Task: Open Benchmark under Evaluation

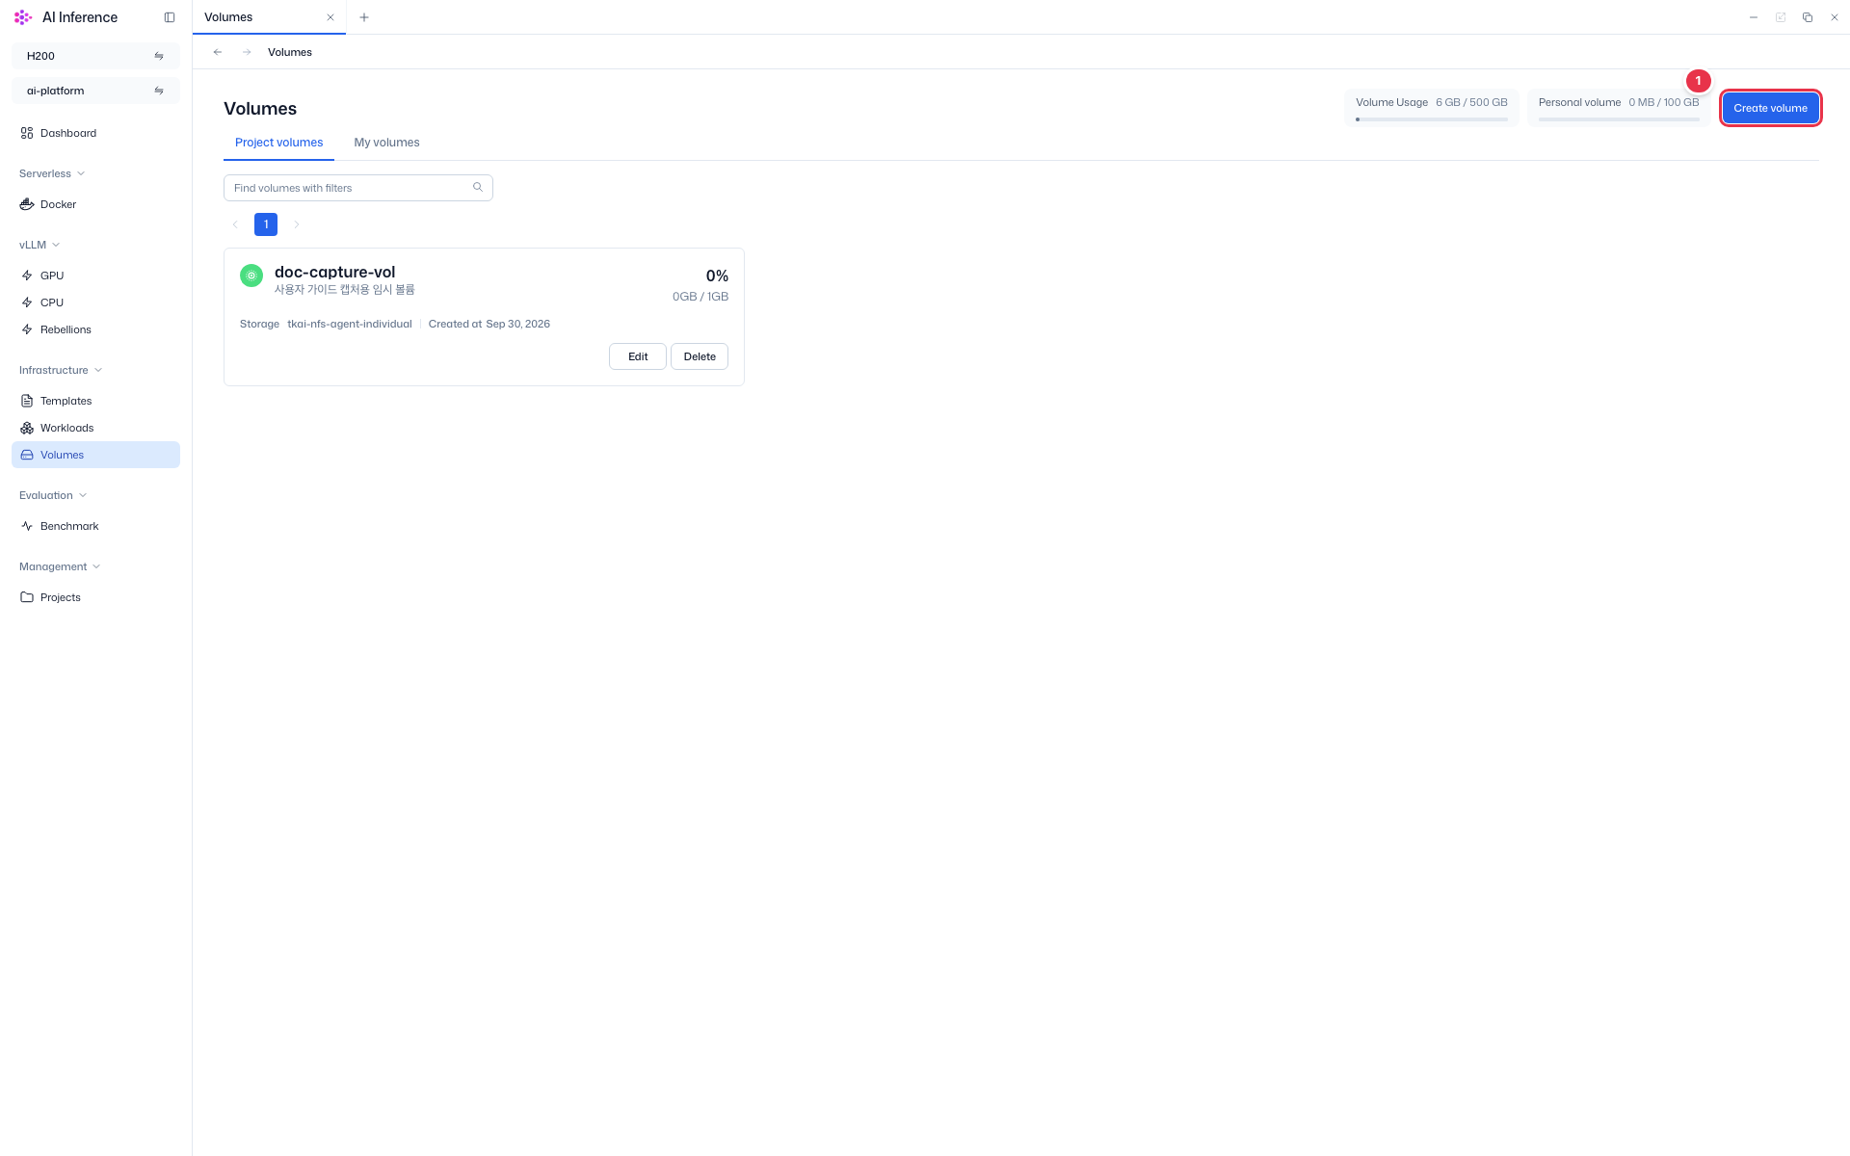Action: (x=95, y=526)
